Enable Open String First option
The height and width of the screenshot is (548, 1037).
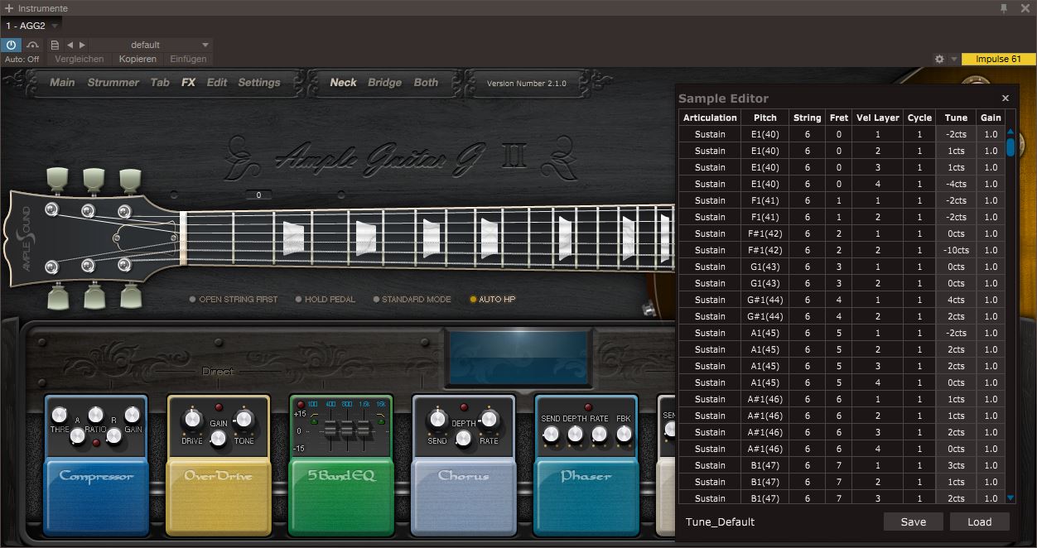(234, 300)
